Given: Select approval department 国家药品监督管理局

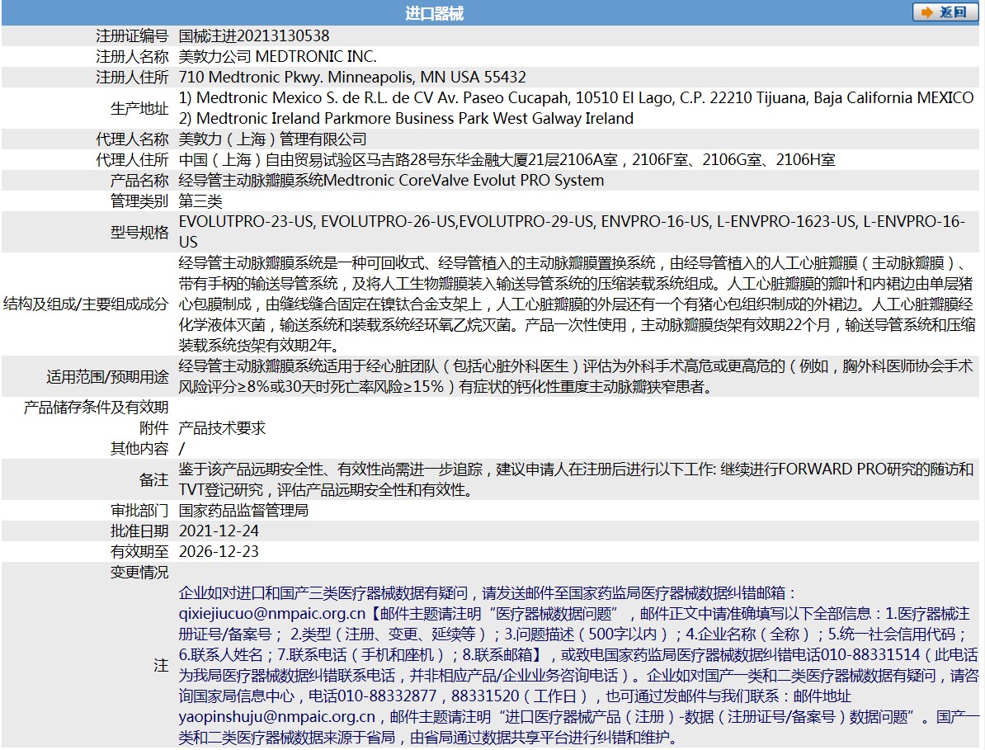Looking at the screenshot, I should pos(243,510).
